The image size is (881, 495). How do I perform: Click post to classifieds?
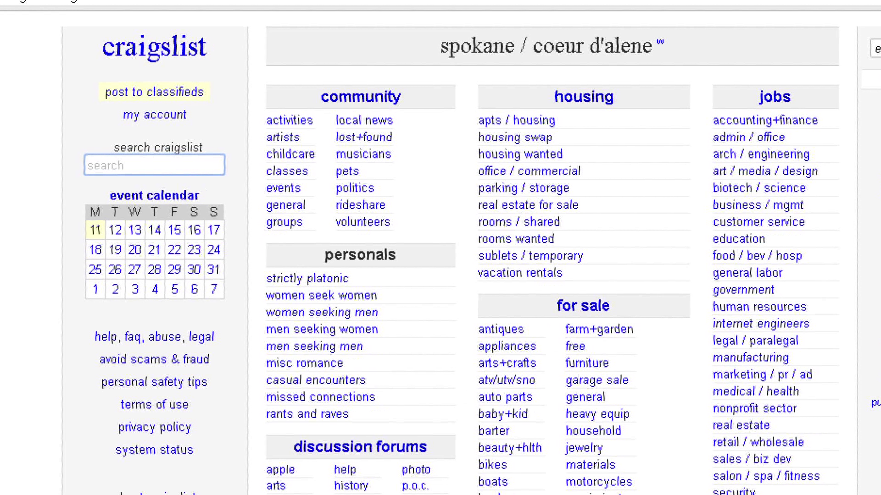154,92
